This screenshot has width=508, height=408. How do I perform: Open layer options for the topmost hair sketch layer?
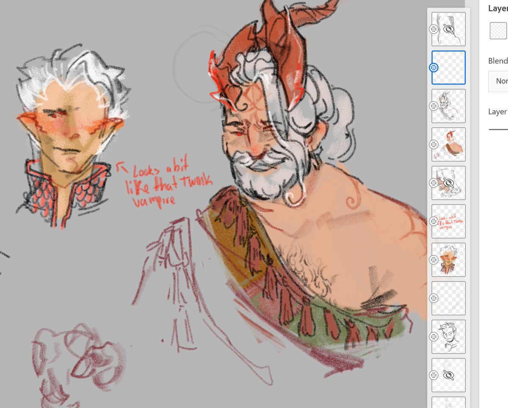point(433,29)
